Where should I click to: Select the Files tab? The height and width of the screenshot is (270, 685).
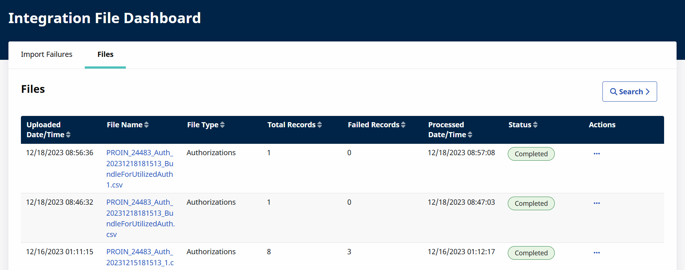(105, 54)
